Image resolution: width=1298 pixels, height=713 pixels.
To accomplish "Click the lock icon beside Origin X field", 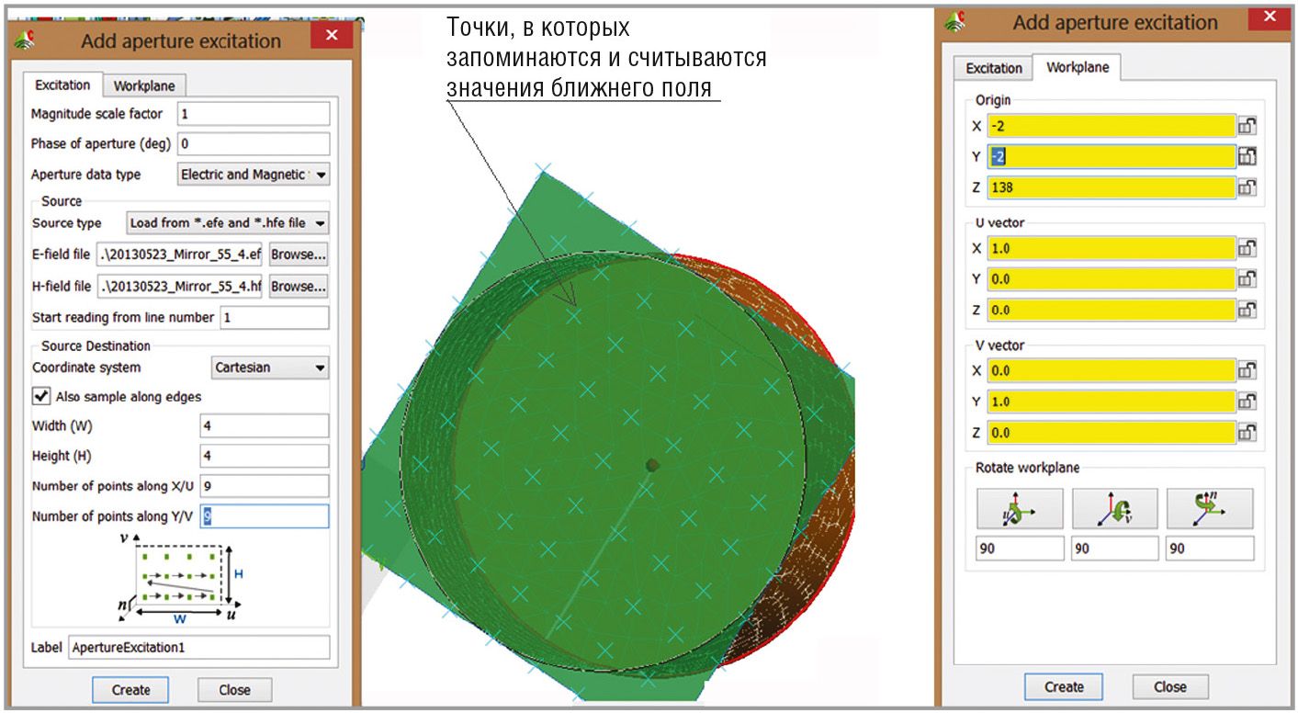I will point(1247,126).
